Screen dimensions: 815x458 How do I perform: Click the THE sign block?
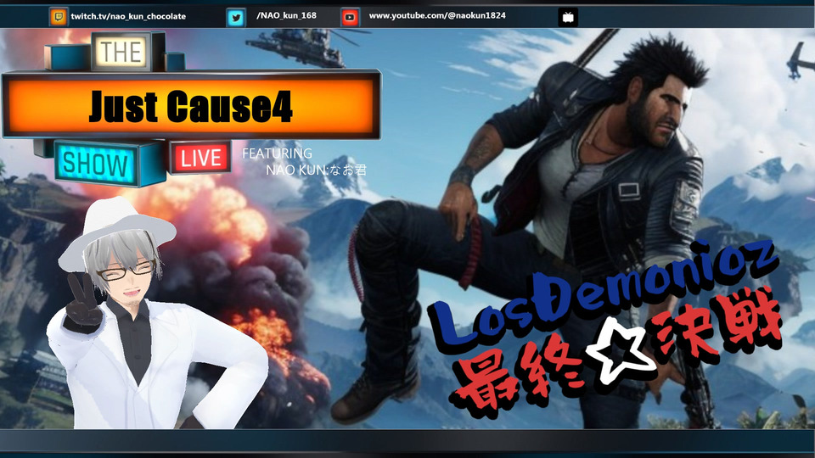[x=121, y=52]
